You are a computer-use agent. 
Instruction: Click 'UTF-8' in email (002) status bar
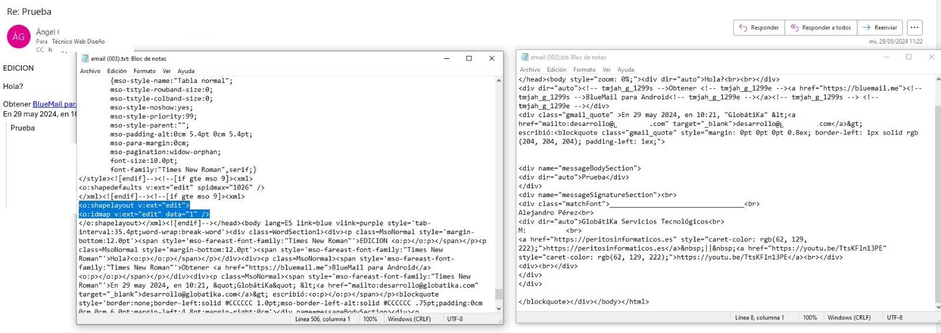895,318
